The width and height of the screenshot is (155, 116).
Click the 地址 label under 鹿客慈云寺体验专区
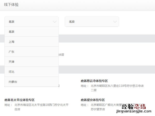pos(84,86)
